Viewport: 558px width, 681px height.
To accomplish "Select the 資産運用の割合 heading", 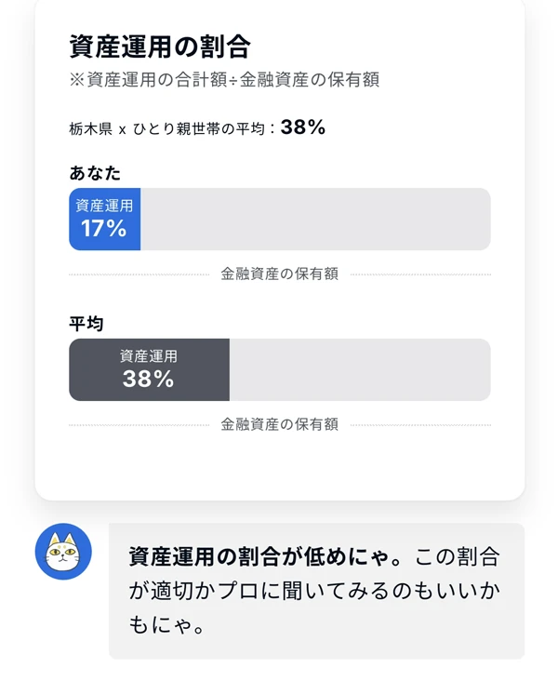I will (160, 47).
